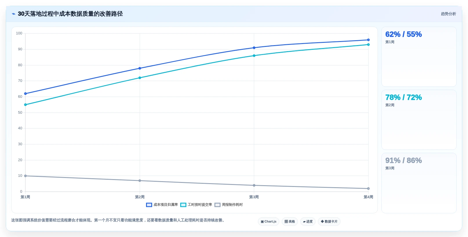This screenshot has height=237, width=468.
Task: Click the gray data point at 第4周 (2)
Action: point(368,188)
